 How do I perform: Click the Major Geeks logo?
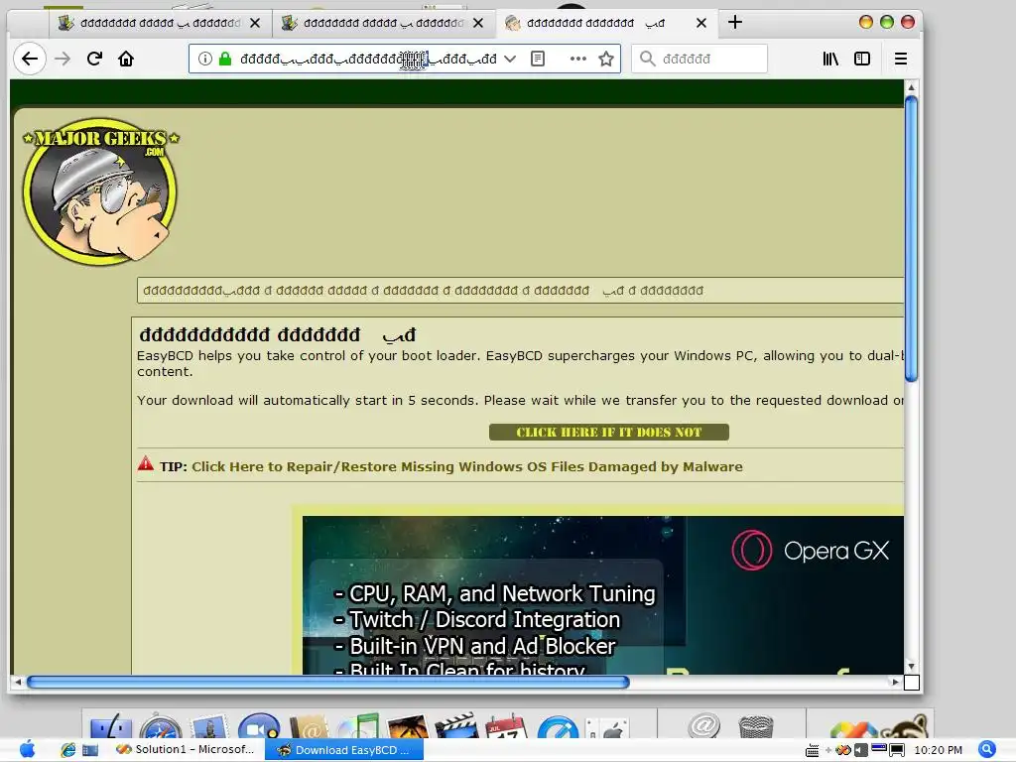click(x=100, y=191)
